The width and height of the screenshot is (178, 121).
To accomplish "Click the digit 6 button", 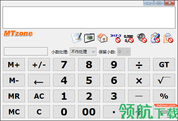I will (x=114, y=80).
